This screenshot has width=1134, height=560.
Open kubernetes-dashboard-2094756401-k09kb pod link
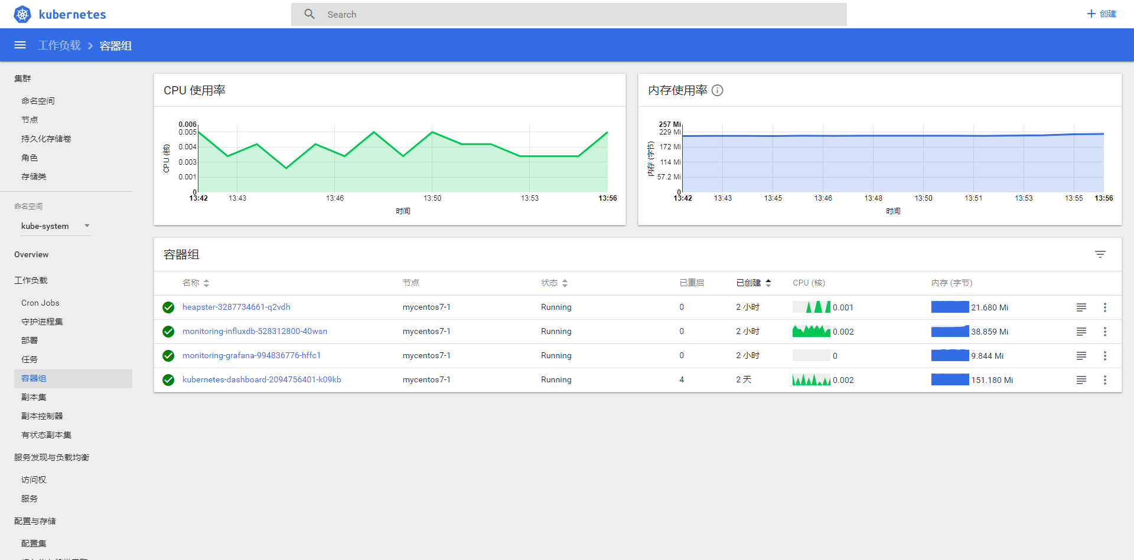pyautogui.click(x=262, y=379)
